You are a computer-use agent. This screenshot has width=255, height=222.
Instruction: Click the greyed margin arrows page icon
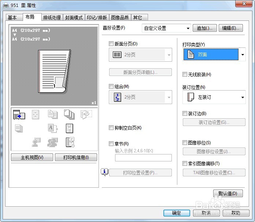36,115
